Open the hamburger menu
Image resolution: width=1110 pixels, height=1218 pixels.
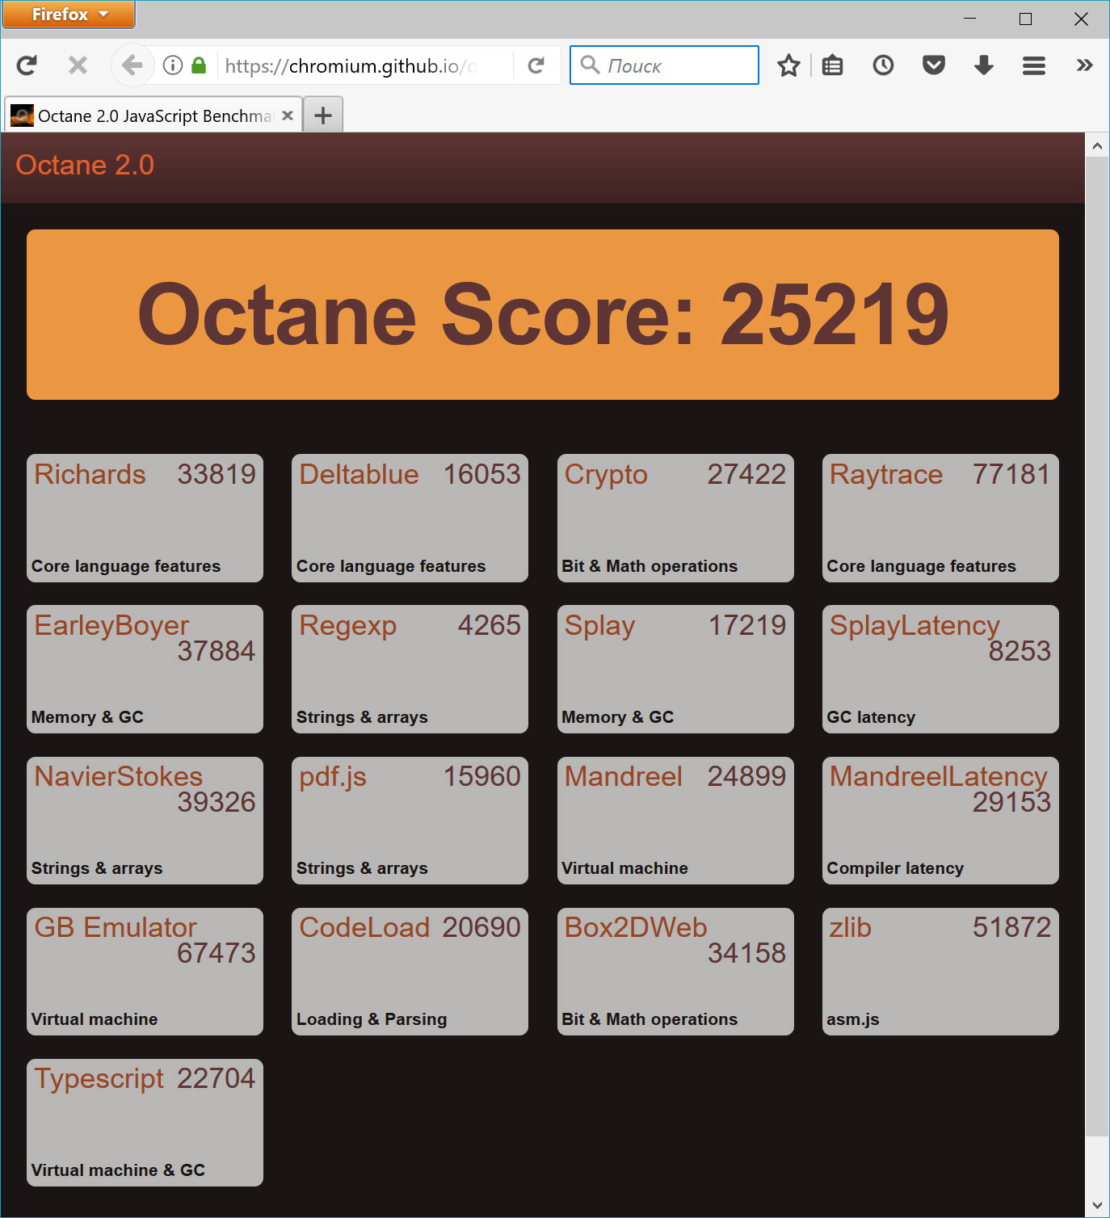point(1034,65)
